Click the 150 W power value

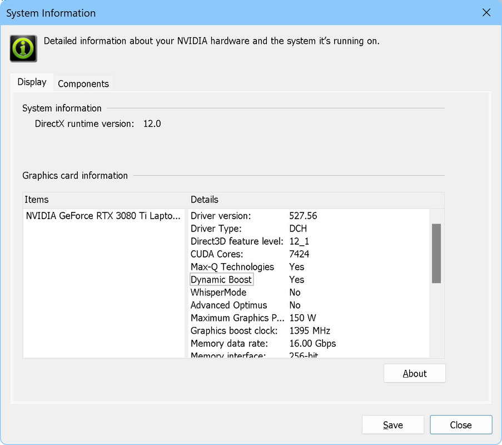302,318
